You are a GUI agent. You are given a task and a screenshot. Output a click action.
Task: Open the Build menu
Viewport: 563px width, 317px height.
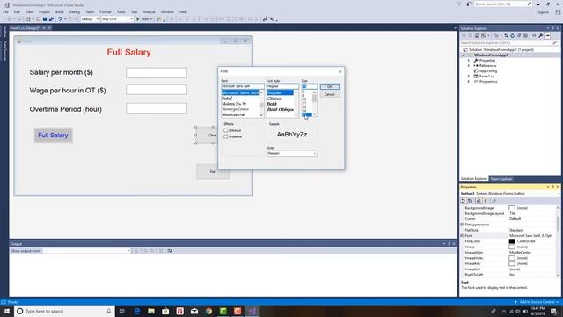click(60, 11)
